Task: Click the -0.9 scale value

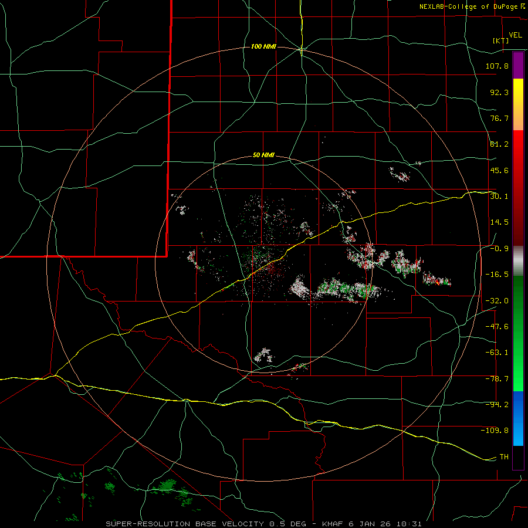Action: click(x=499, y=249)
